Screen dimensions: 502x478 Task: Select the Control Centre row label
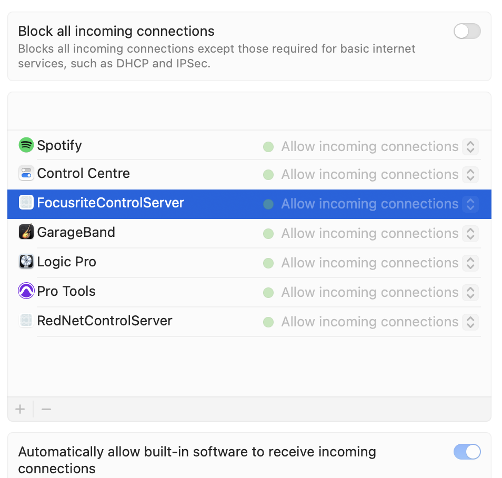click(x=83, y=173)
